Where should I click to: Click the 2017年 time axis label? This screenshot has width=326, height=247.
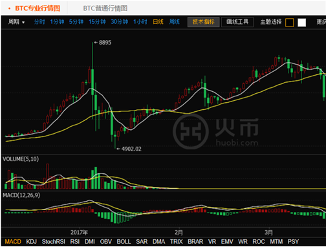tap(79, 232)
